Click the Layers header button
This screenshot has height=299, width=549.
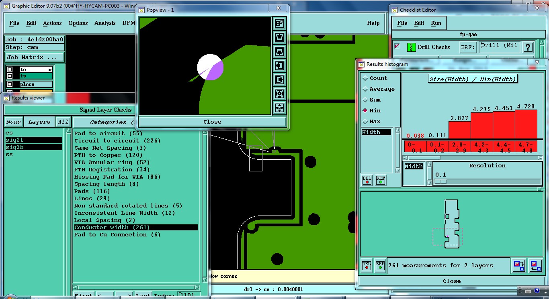pos(39,122)
